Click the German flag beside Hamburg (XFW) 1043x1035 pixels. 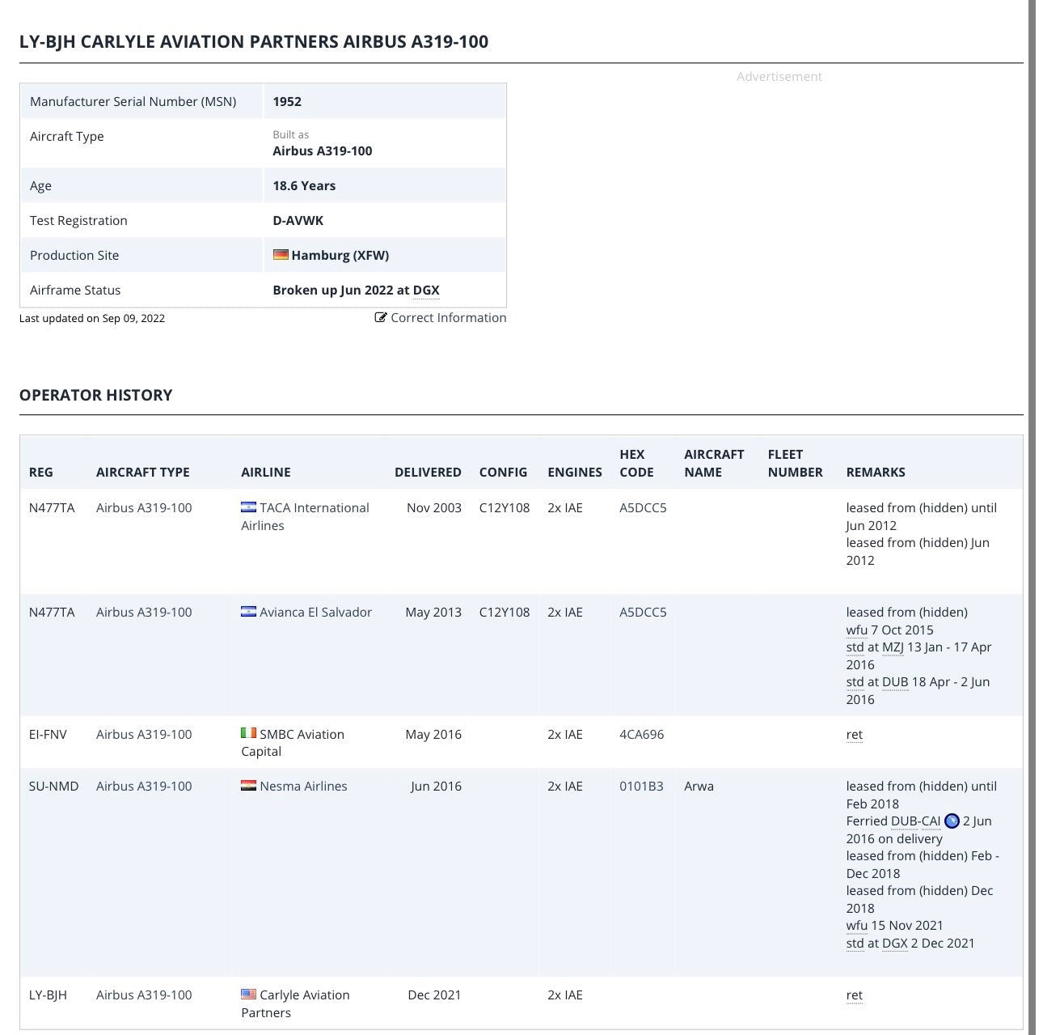tap(281, 255)
